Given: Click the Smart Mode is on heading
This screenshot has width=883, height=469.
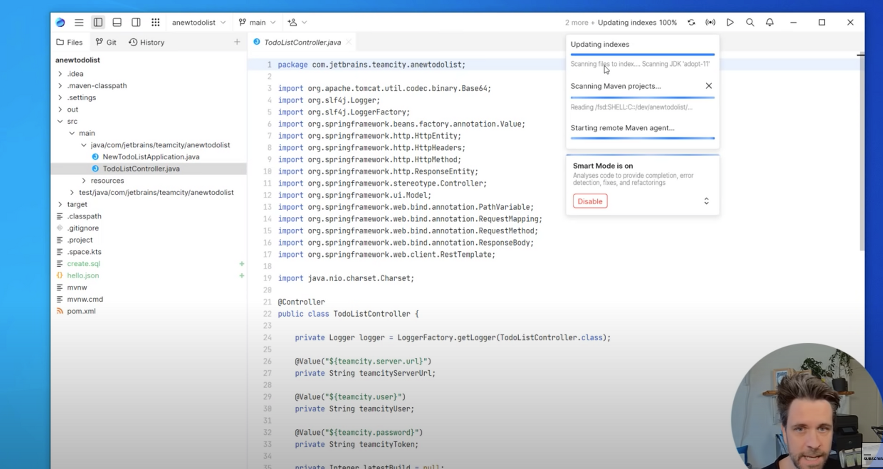Looking at the screenshot, I should click(603, 166).
